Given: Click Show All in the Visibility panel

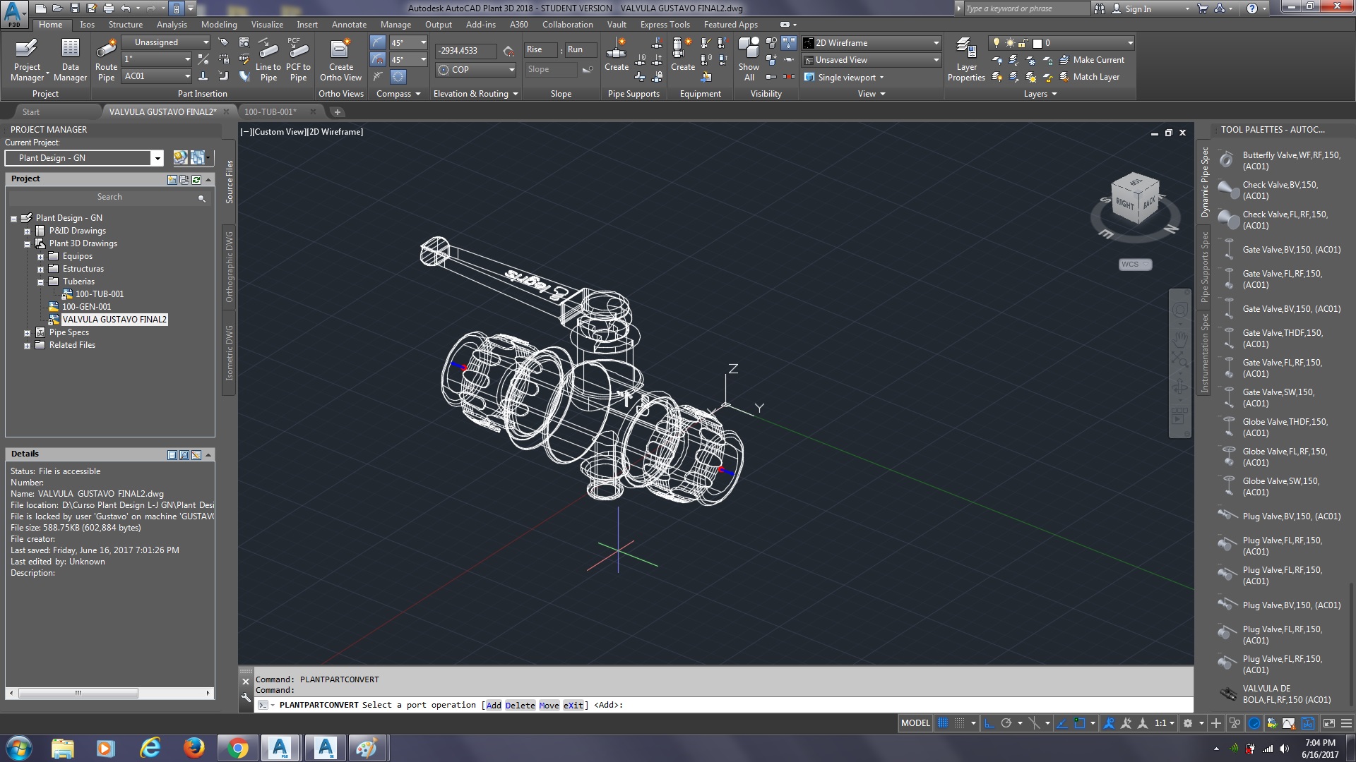Looking at the screenshot, I should [749, 60].
